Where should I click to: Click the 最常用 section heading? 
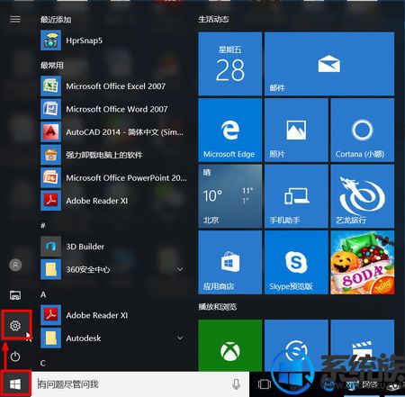[52, 65]
